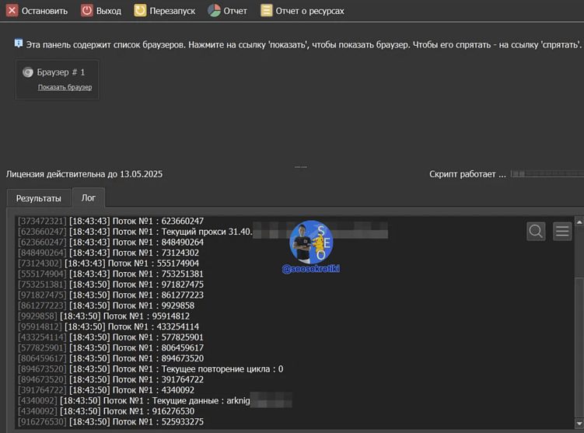
Task: Click the Перезапуск button label
Action: [x=173, y=11]
